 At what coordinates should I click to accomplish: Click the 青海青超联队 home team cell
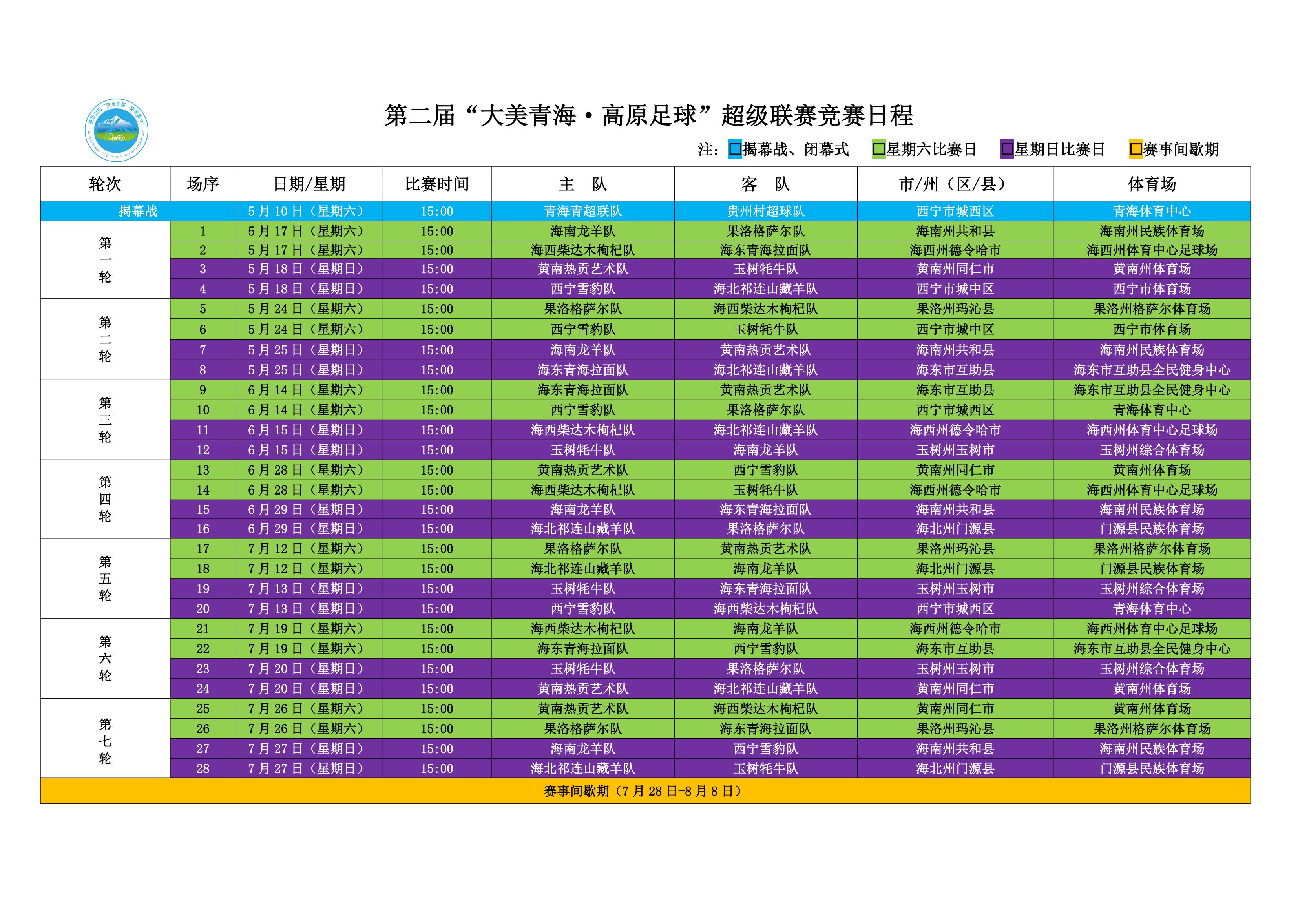[x=583, y=212]
